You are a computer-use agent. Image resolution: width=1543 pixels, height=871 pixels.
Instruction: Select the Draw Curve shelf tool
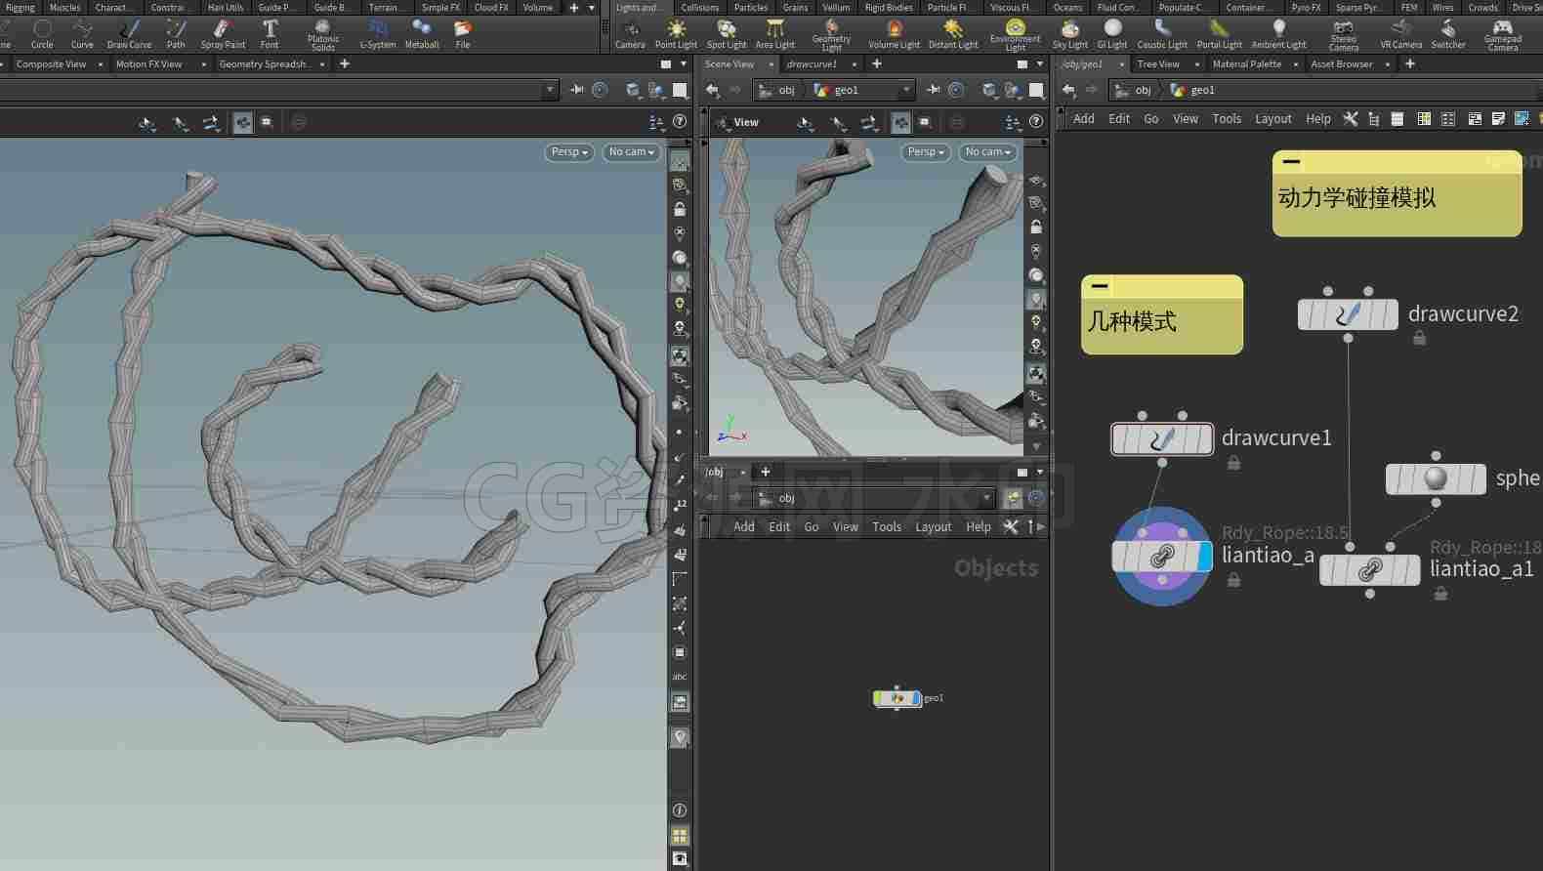pyautogui.click(x=129, y=34)
